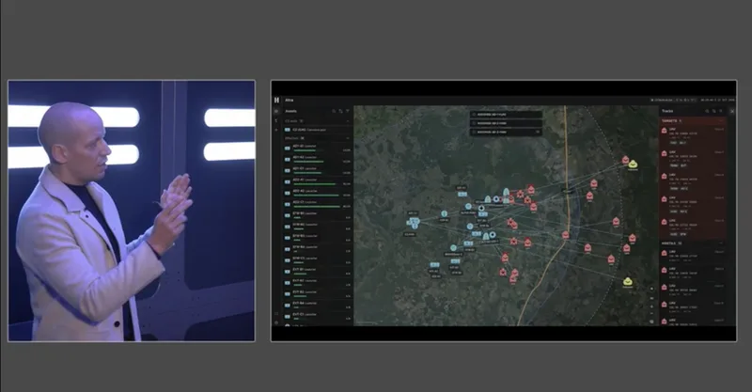Select the first Launcher row under Effectors
Image resolution: width=752 pixels, height=392 pixels.
[318, 148]
